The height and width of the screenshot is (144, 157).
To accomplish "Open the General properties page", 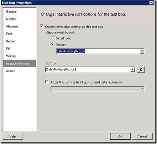I will [x=11, y=11].
